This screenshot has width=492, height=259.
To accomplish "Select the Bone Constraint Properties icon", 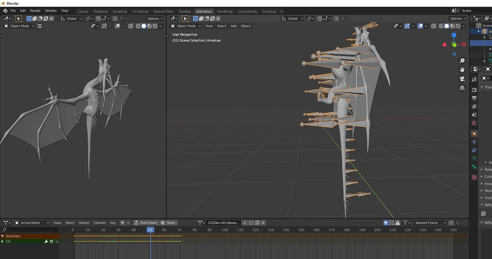I will click(x=474, y=166).
